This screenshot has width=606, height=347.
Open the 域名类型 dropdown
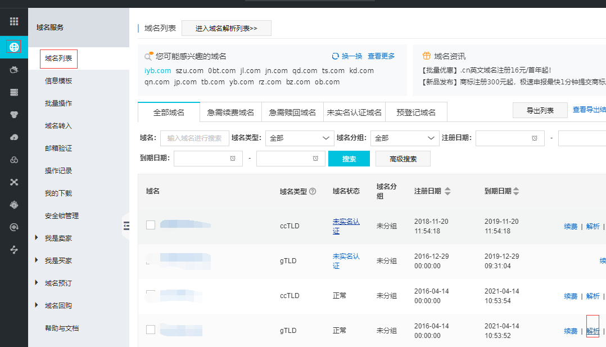click(x=300, y=138)
